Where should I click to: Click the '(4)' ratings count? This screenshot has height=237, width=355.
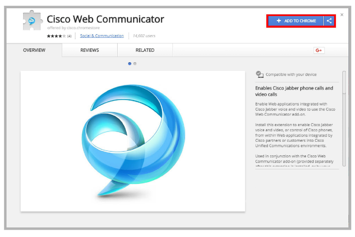(69, 36)
